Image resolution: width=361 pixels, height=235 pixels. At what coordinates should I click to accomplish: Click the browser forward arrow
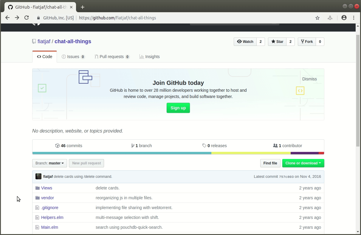point(17,18)
